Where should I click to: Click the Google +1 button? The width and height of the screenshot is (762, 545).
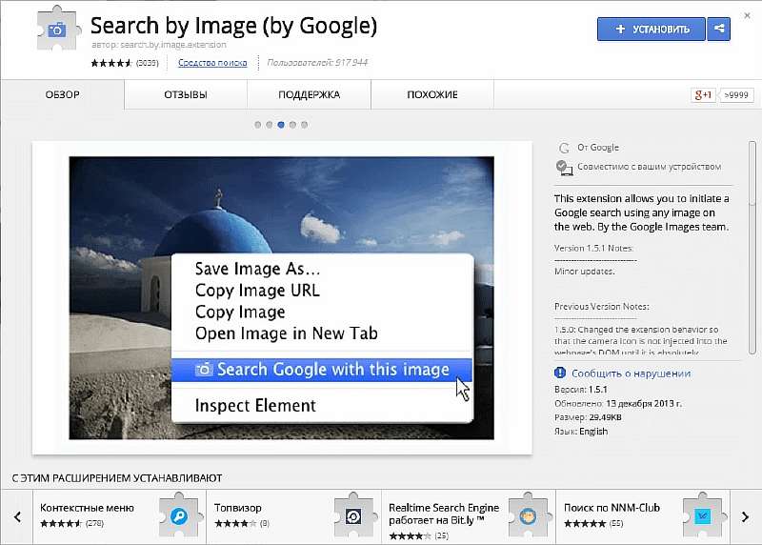[x=703, y=95]
